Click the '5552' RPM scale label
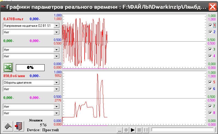218x134 pixels. pos(58,76)
